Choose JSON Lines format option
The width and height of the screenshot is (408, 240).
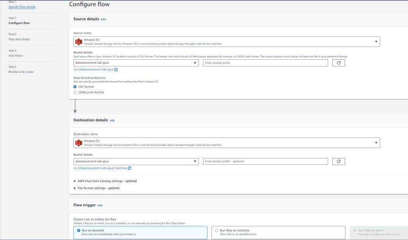(75, 92)
